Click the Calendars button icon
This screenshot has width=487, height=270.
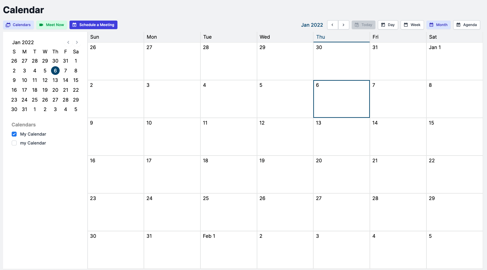coord(8,25)
